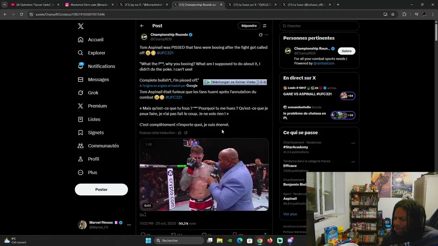Open Profil icon in sidebar
This screenshot has width=438, height=246.
point(80,159)
